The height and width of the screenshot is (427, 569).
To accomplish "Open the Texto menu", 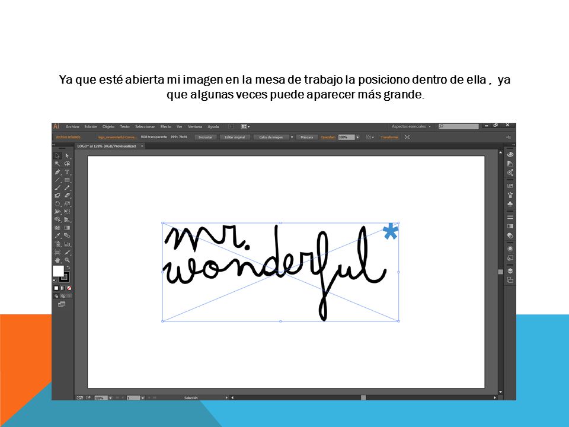I will [124, 127].
